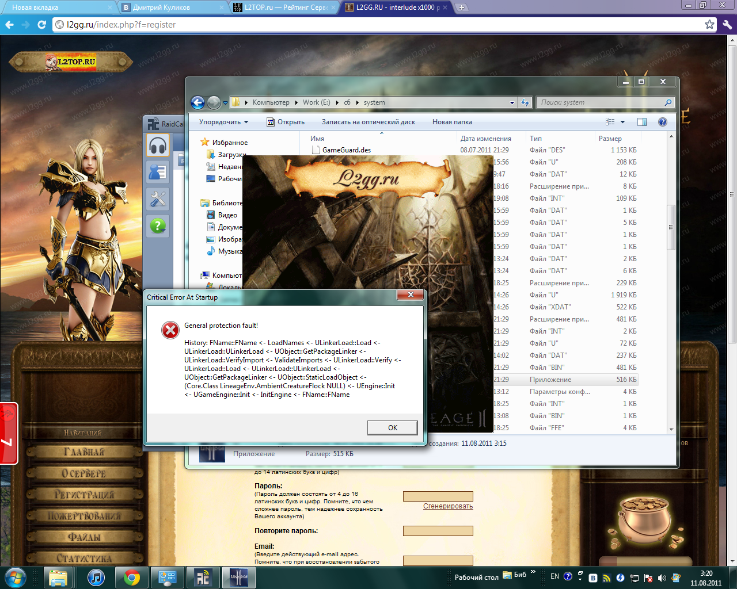This screenshot has height=589, width=737.
Task: Switch to Chrome on the taskbar
Action: click(131, 577)
